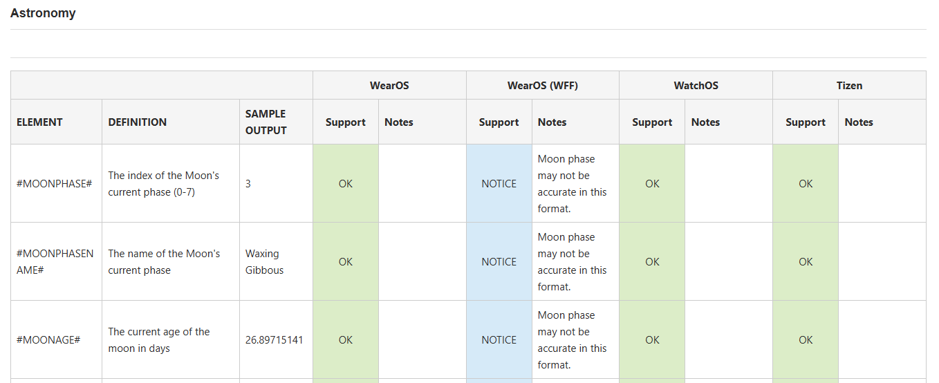
Task: Click the Astronomy section heading
Action: 43,13
